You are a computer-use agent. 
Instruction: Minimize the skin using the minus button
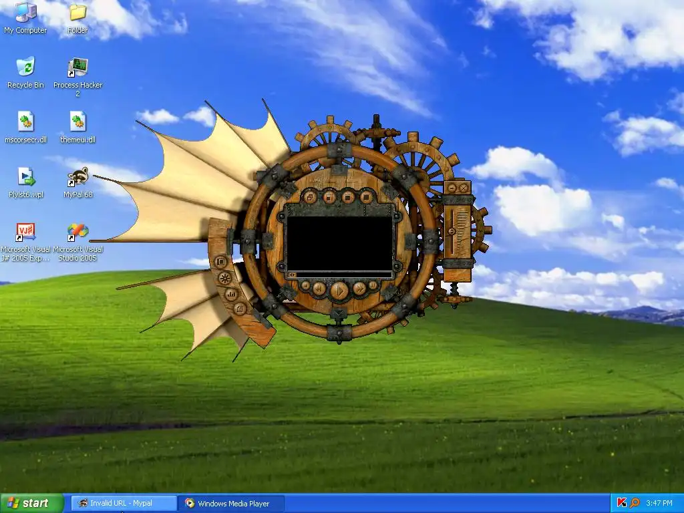452,188
